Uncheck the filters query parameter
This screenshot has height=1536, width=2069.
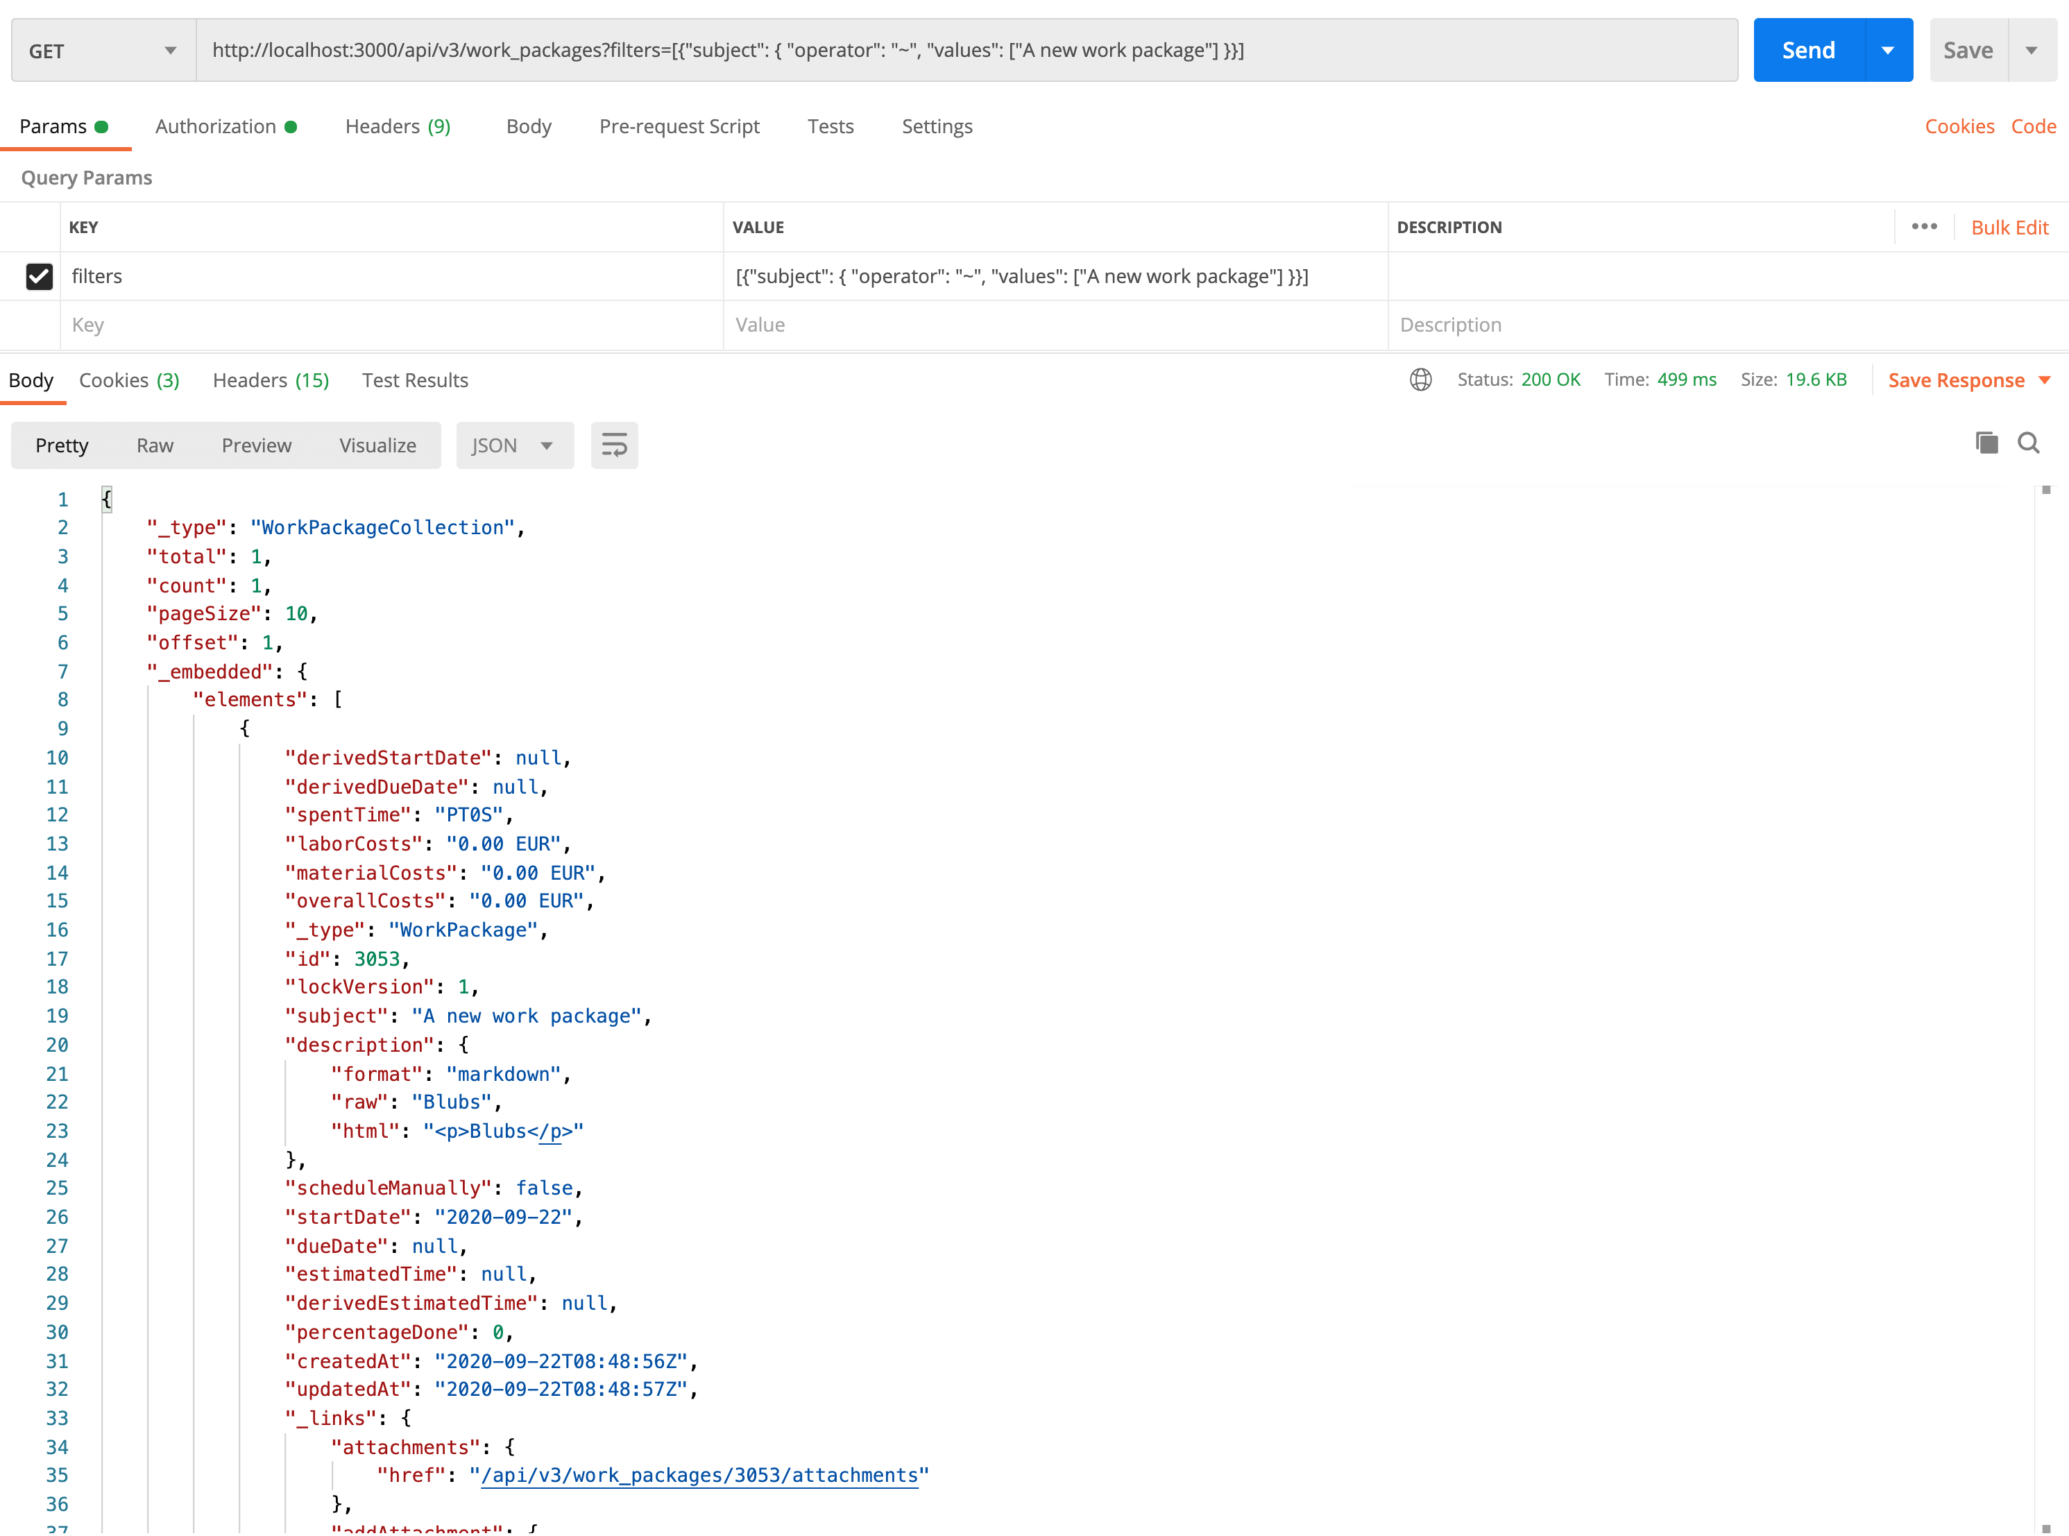click(x=39, y=276)
